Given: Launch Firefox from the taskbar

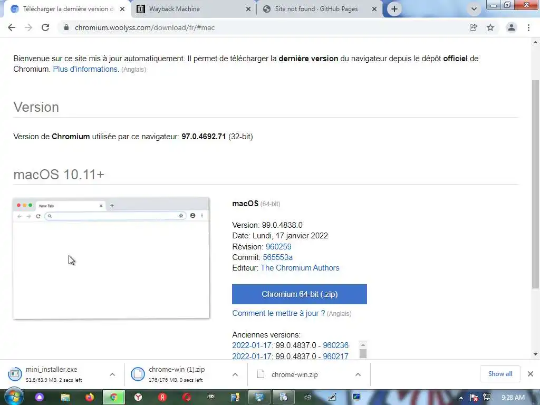Looking at the screenshot, I should coord(90,398).
